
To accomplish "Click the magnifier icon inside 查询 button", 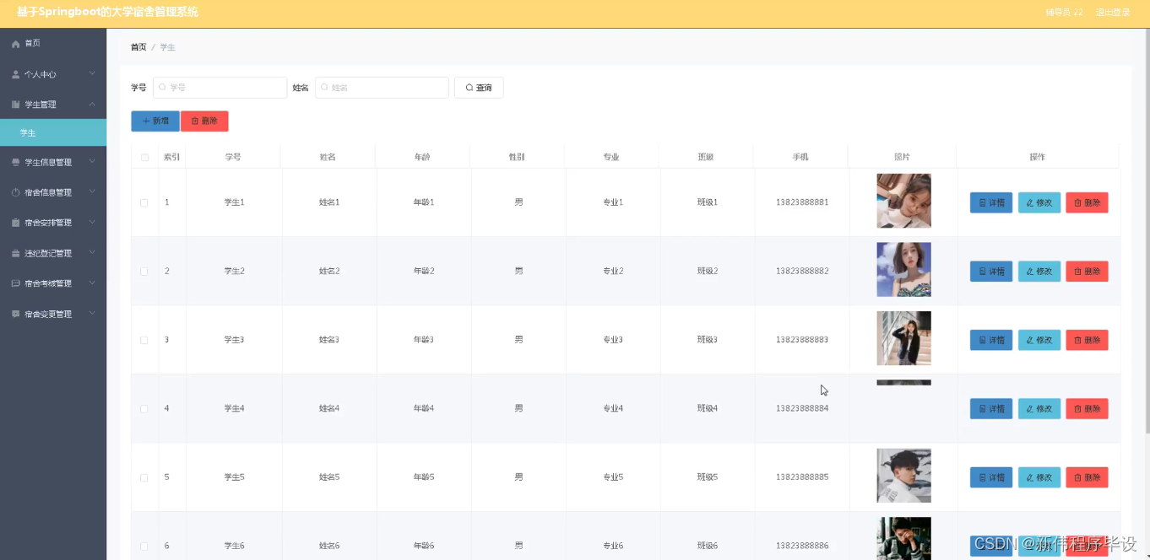I will pos(469,87).
